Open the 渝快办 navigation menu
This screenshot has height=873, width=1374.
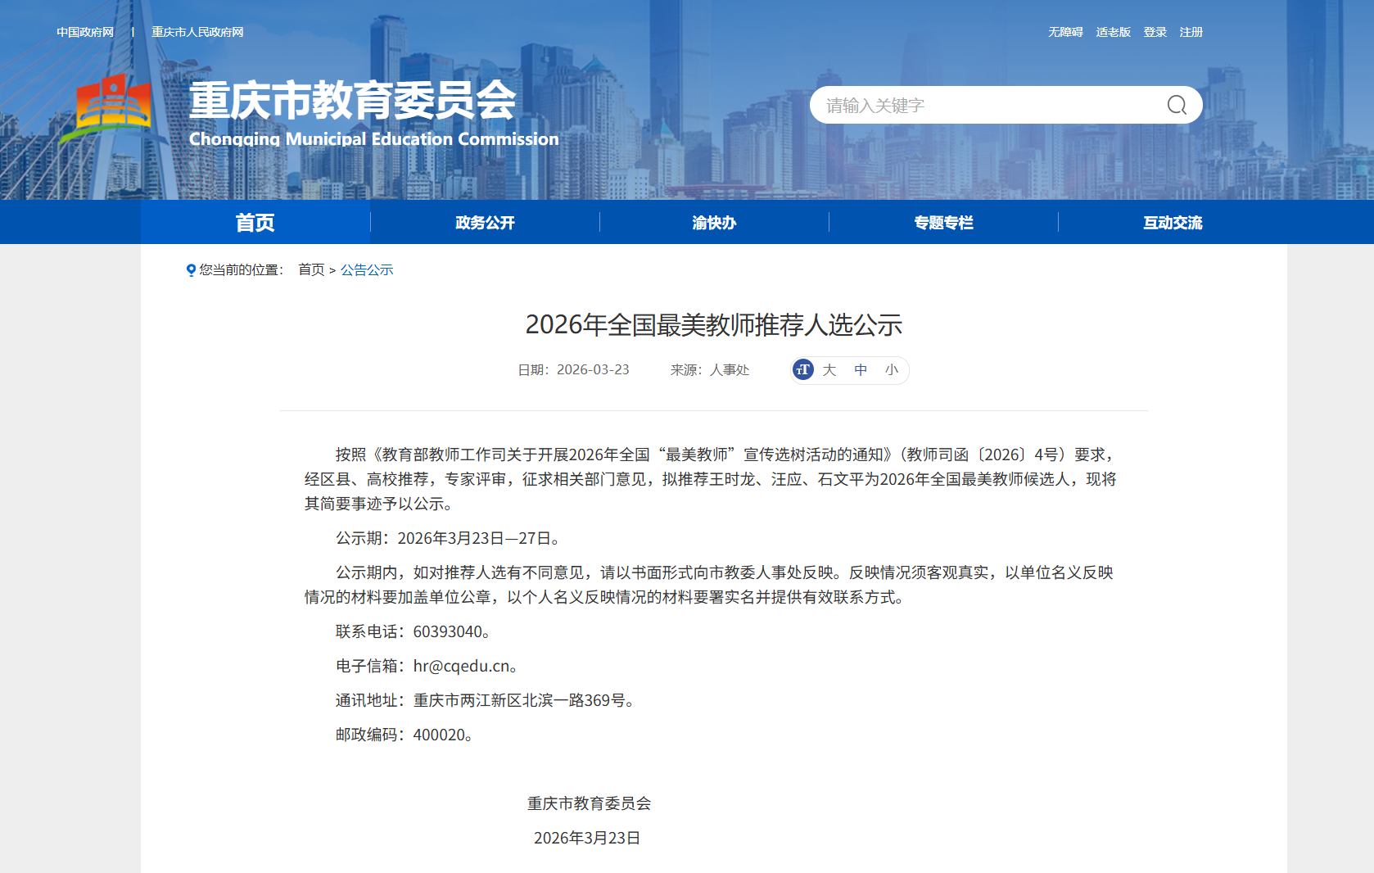point(714,223)
